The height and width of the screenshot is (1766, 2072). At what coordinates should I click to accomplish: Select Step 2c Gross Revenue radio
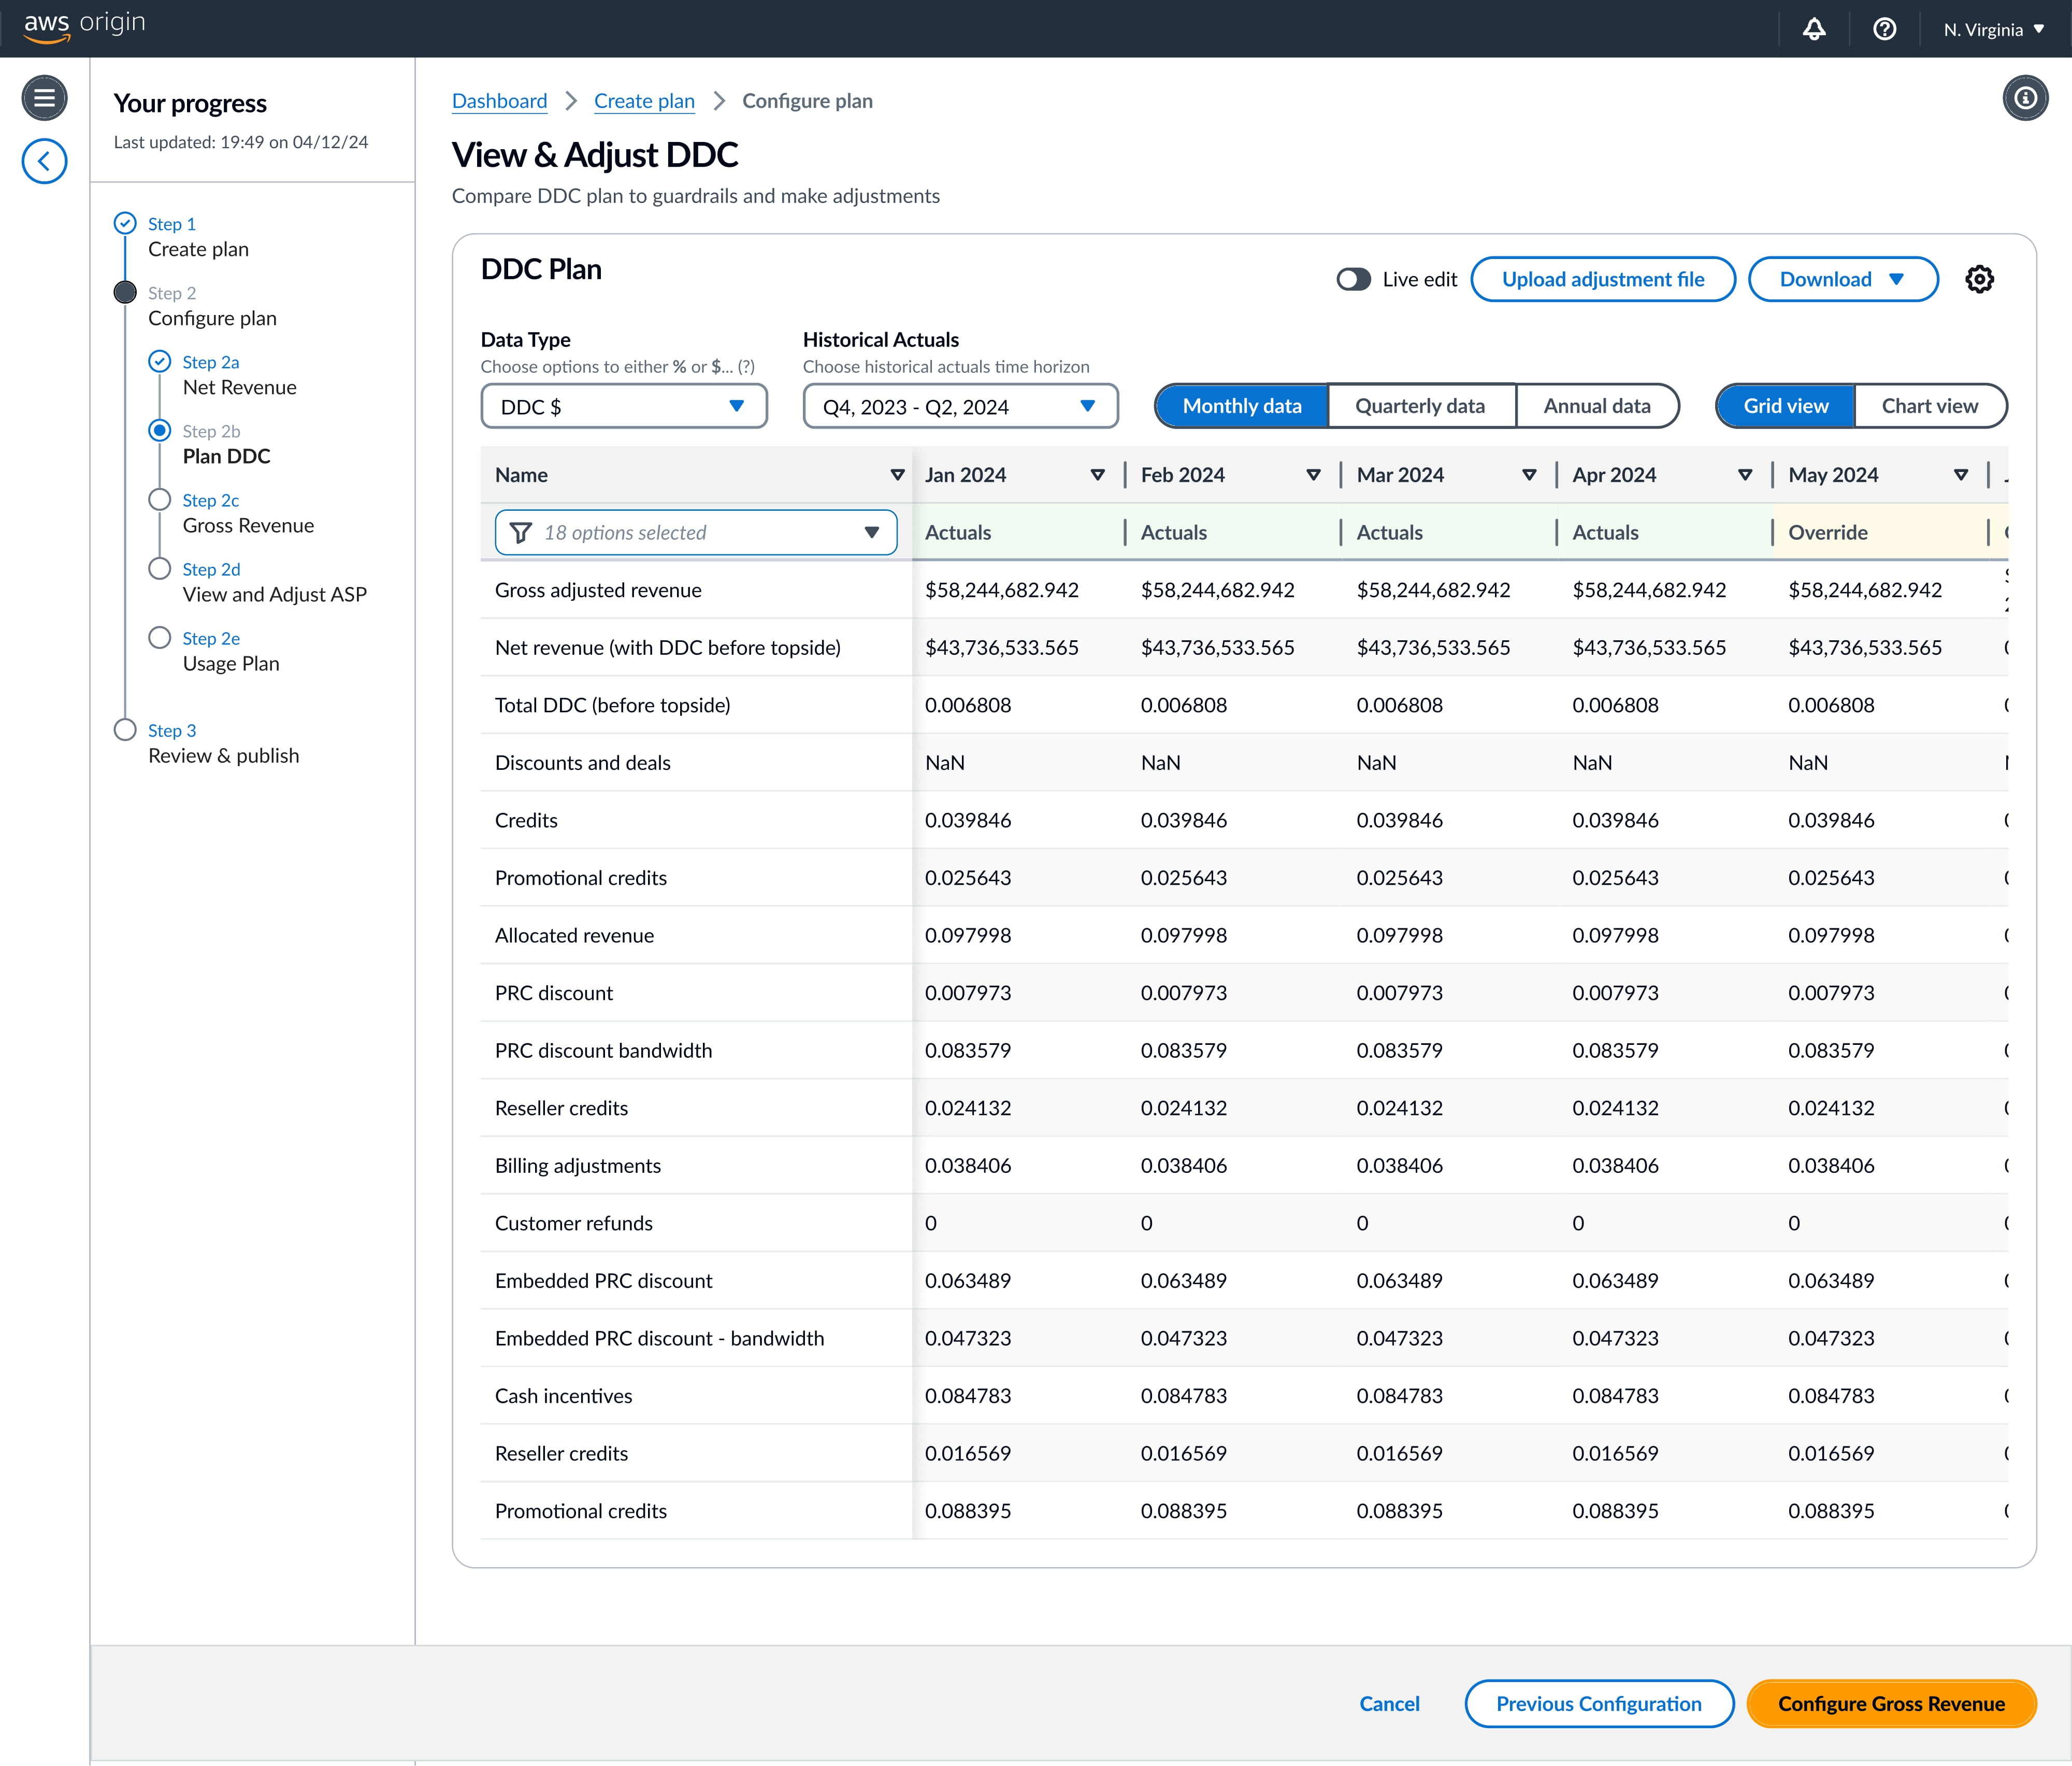[x=160, y=500]
